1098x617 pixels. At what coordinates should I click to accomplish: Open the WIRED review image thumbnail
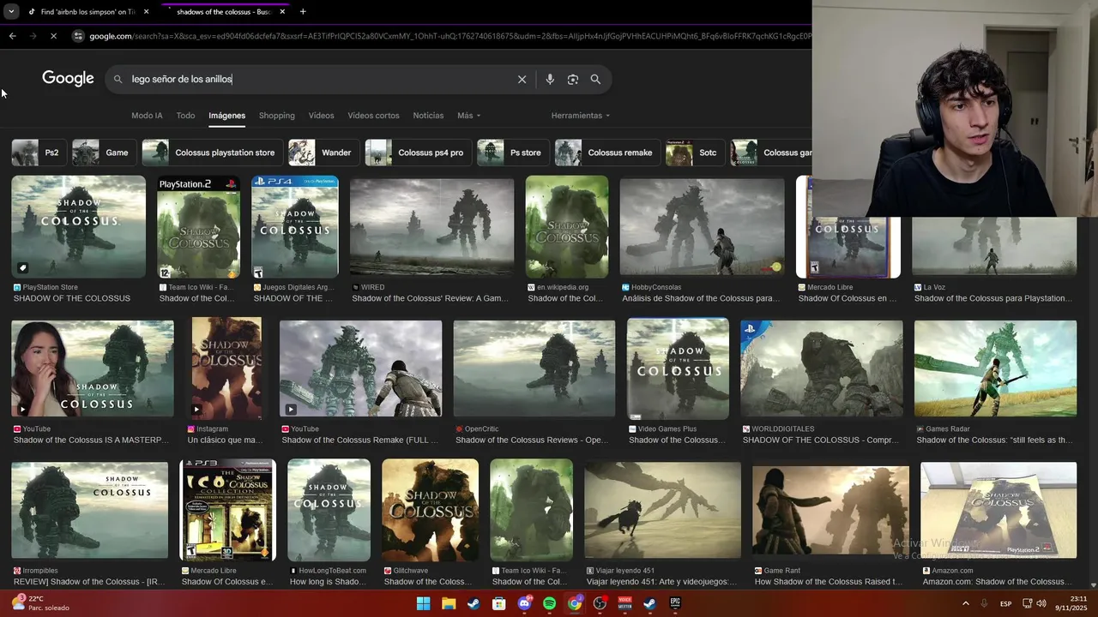pyautogui.click(x=432, y=227)
